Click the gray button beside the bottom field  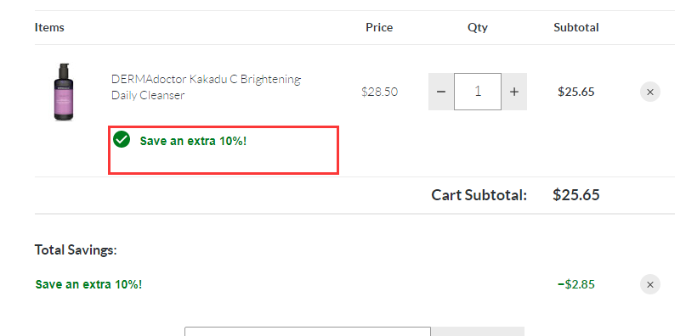[x=478, y=332]
